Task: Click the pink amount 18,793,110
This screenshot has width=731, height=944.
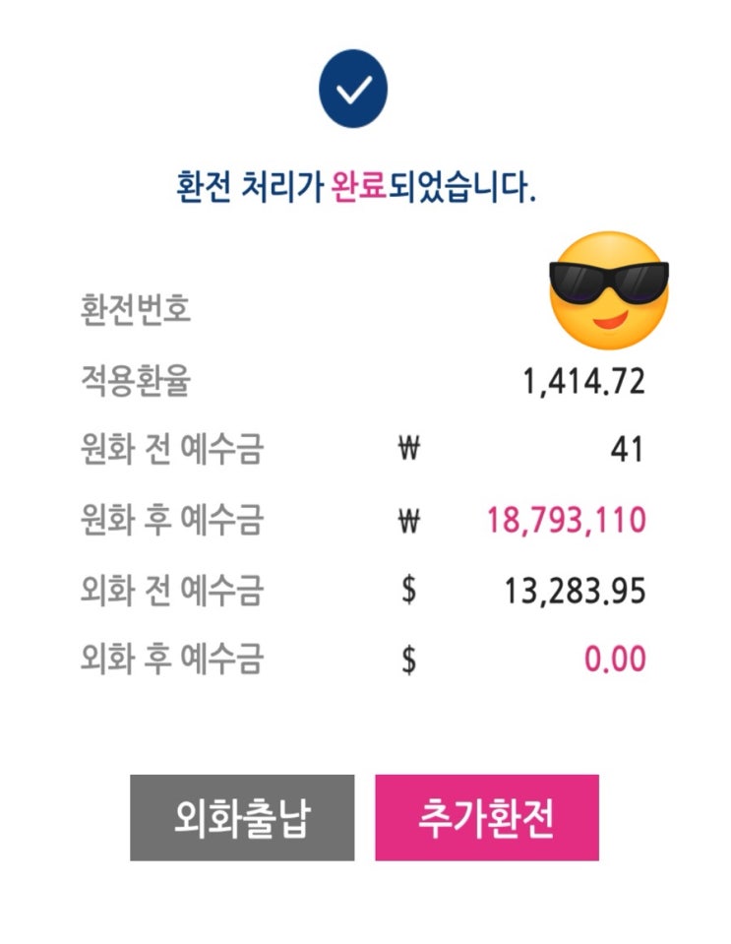Action: (x=566, y=520)
